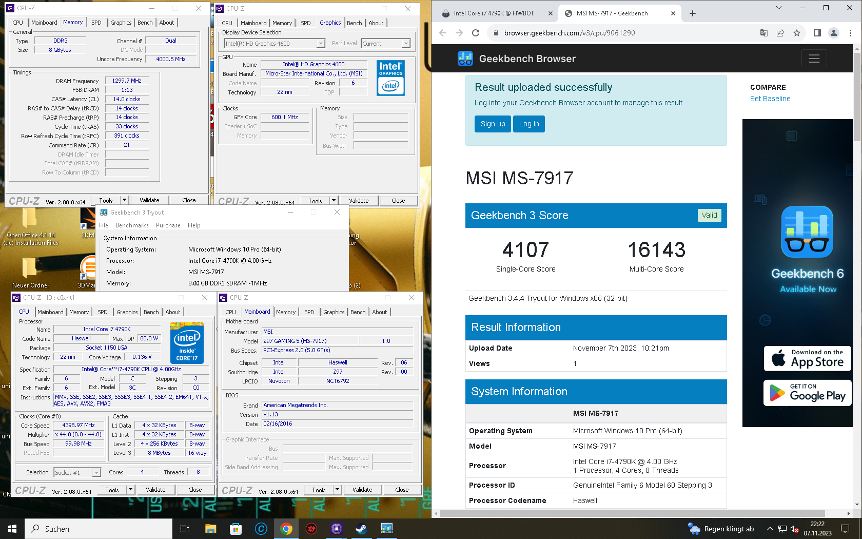The image size is (862, 539).
Task: Open Tools dropdown arrow in CPU tab window
Action: [130, 490]
